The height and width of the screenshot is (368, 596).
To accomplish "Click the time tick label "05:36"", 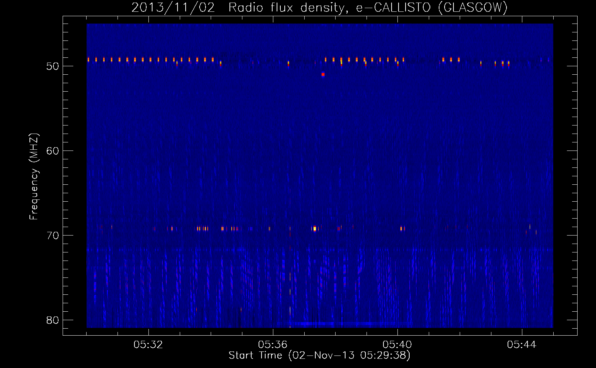I will tap(273, 345).
